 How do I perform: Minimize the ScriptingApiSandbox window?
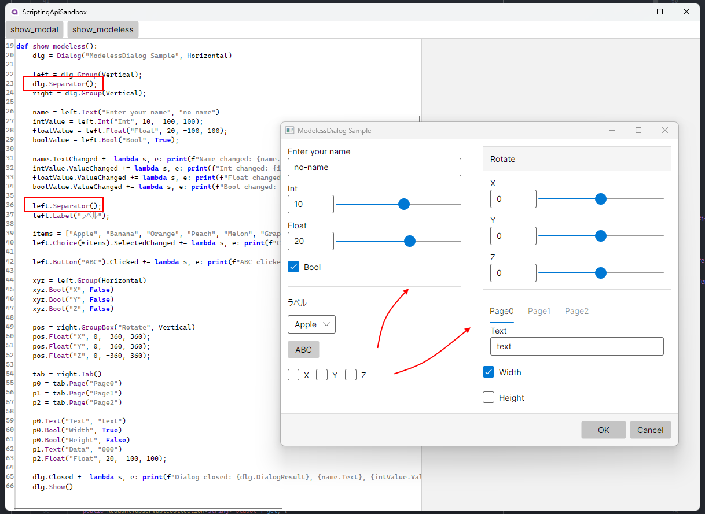click(x=633, y=12)
